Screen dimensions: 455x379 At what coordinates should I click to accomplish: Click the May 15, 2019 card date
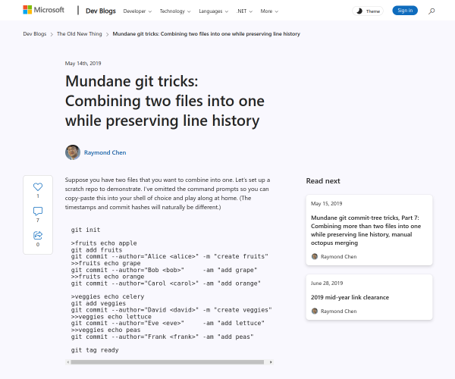(x=326, y=204)
